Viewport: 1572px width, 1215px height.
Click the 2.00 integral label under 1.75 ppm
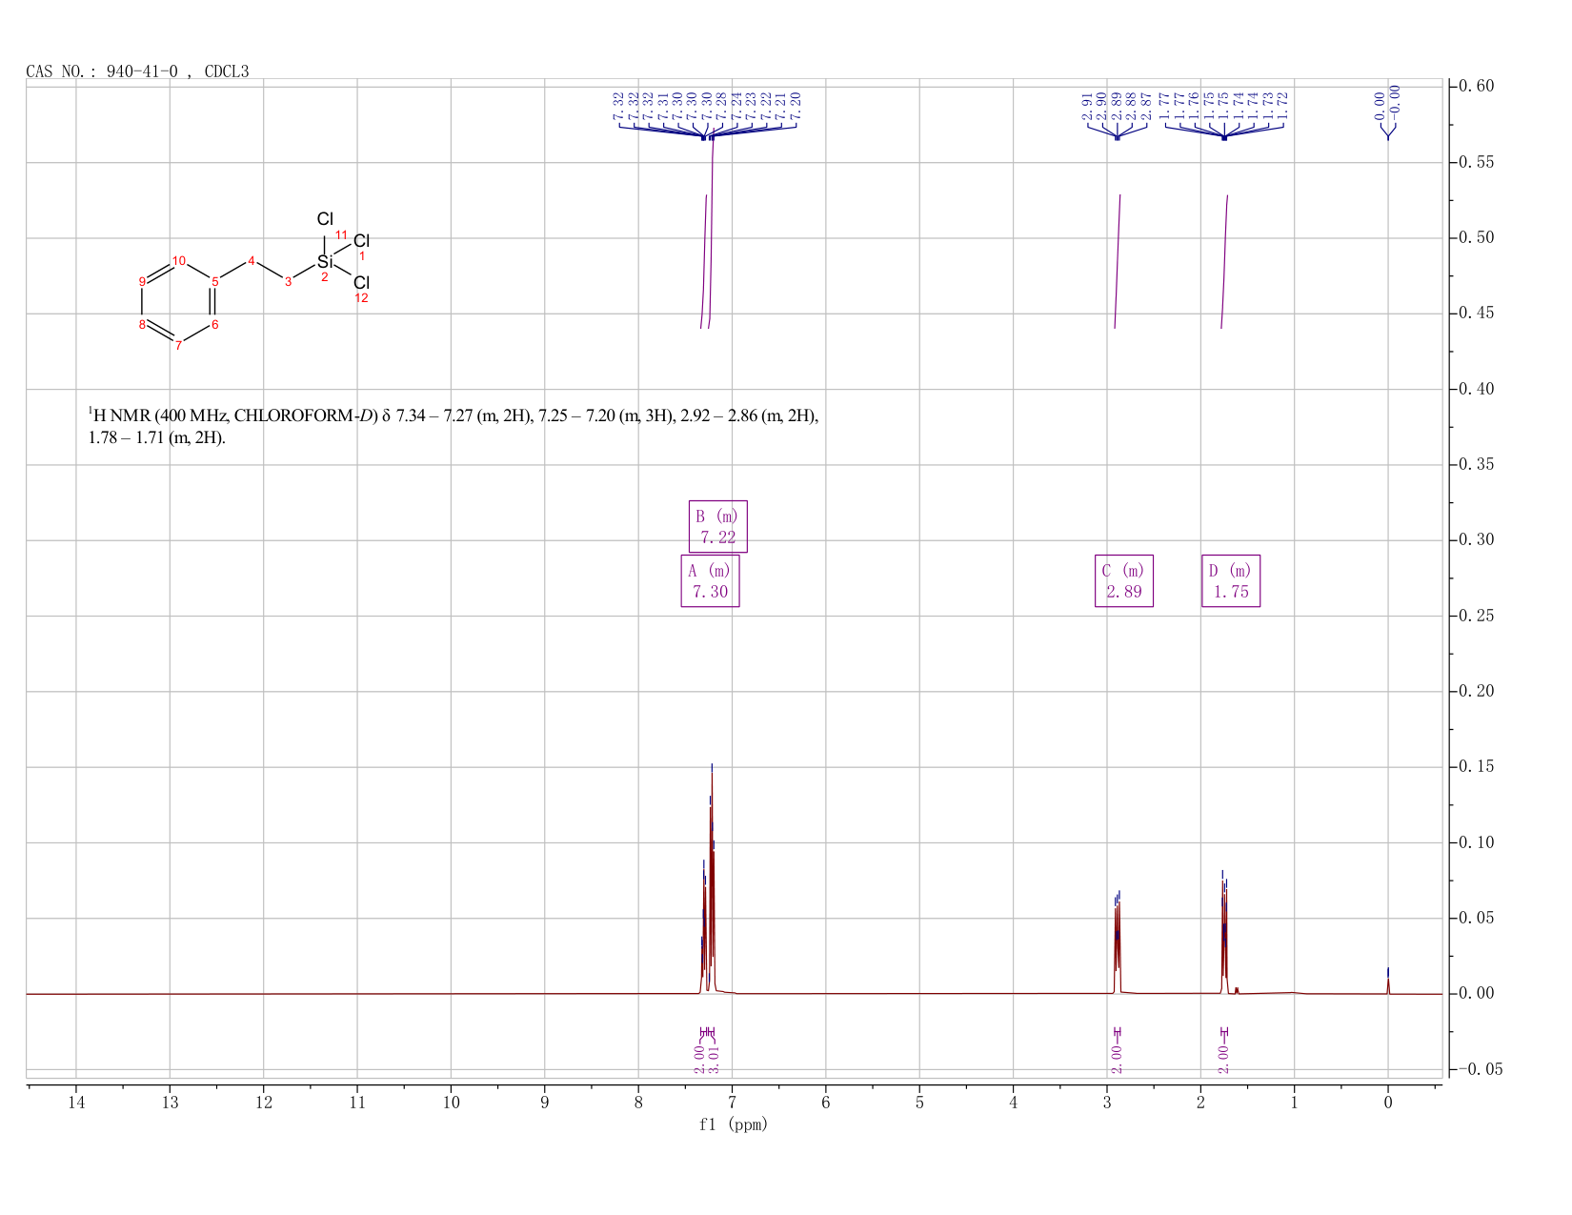(1223, 1058)
